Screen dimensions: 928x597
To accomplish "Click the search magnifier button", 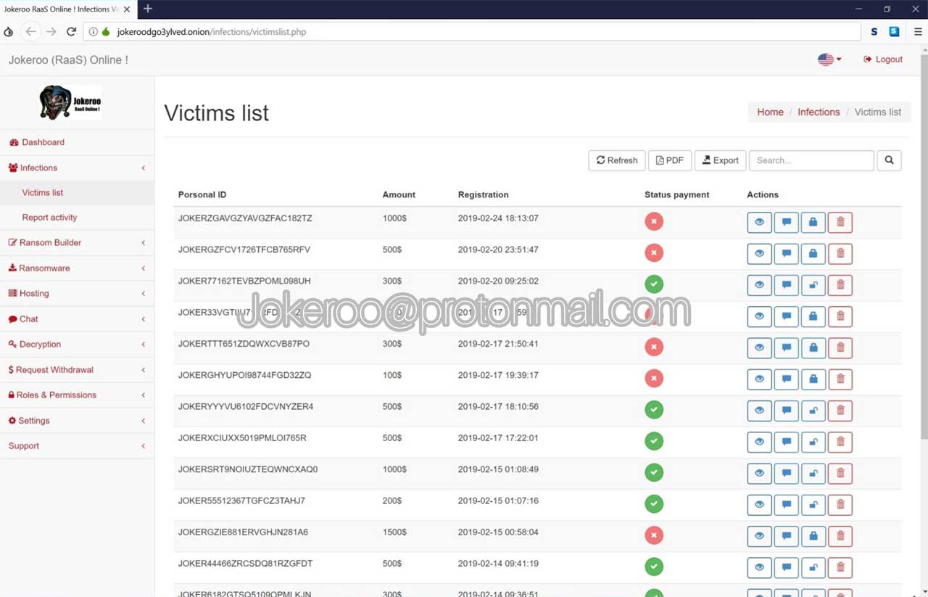I will [x=889, y=160].
